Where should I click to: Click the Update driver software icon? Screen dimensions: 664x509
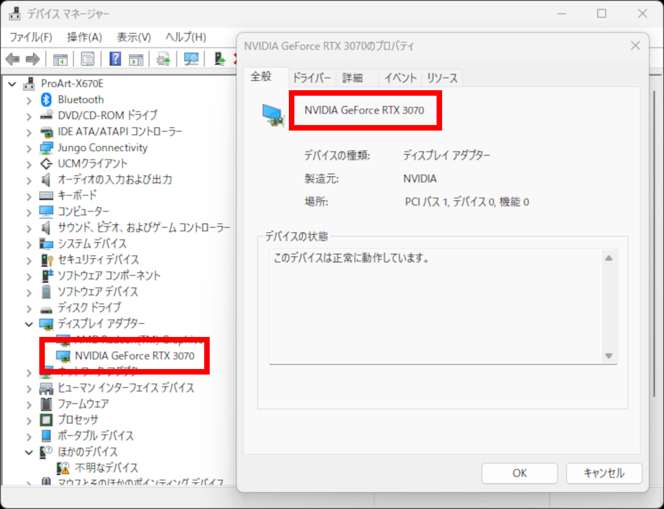(x=164, y=59)
